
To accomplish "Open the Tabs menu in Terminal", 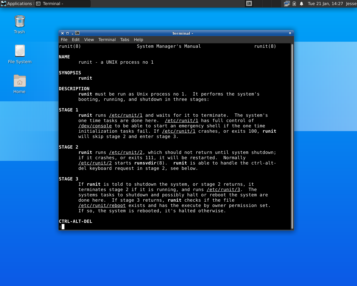I will tap(125, 40).
